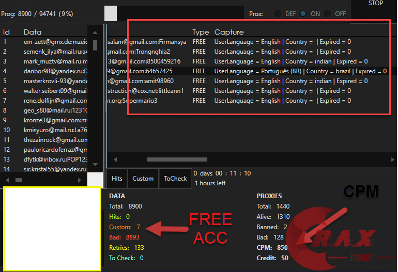Viewport: 398px width, 272px height.
Task: Select the OFF proxy radio option
Action: pyautogui.click(x=328, y=14)
